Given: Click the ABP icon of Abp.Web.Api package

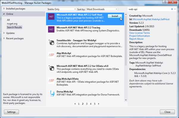Looking at the screenshot, I should click(51, 55).
